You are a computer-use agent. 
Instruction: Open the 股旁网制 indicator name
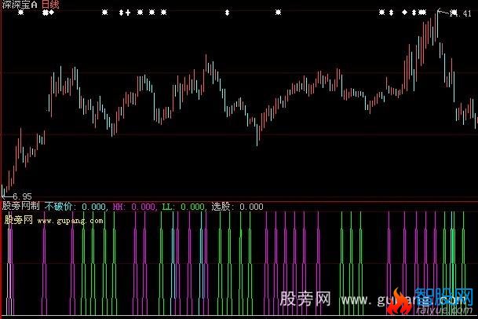tap(21, 206)
